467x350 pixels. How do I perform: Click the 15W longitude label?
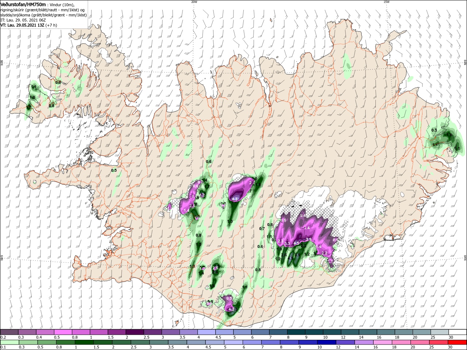coord(386,2)
